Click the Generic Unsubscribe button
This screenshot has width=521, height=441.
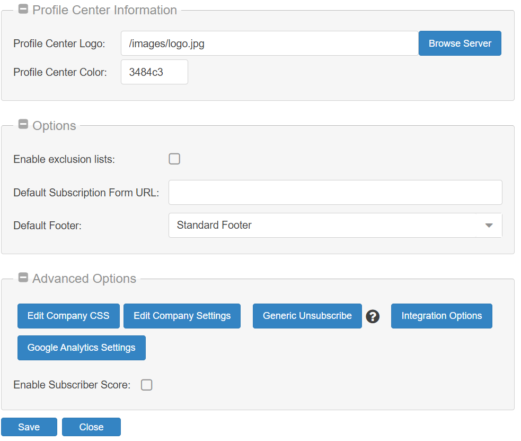307,316
